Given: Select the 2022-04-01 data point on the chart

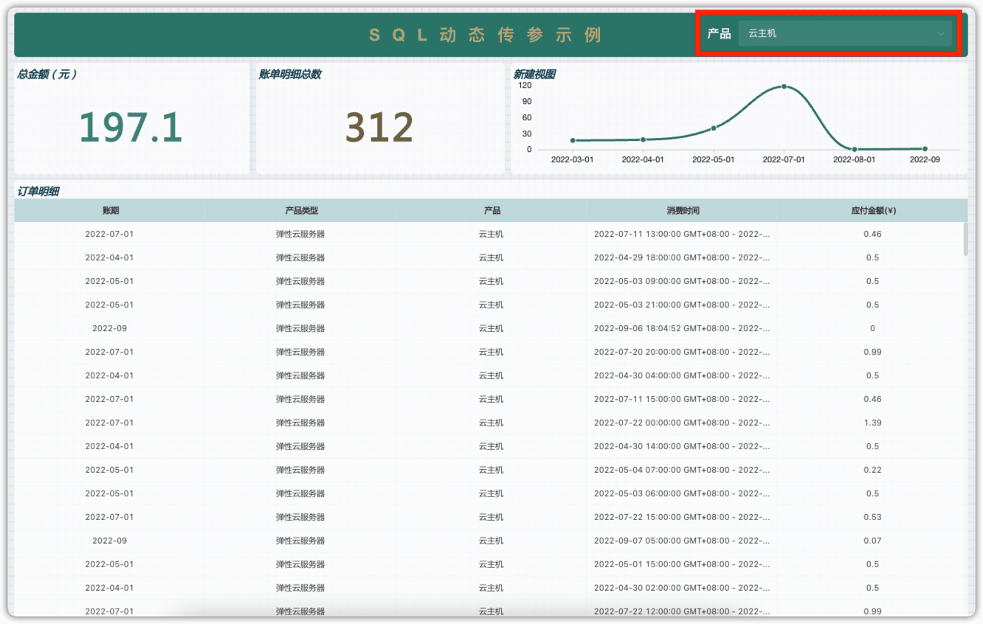Looking at the screenshot, I should 643,139.
